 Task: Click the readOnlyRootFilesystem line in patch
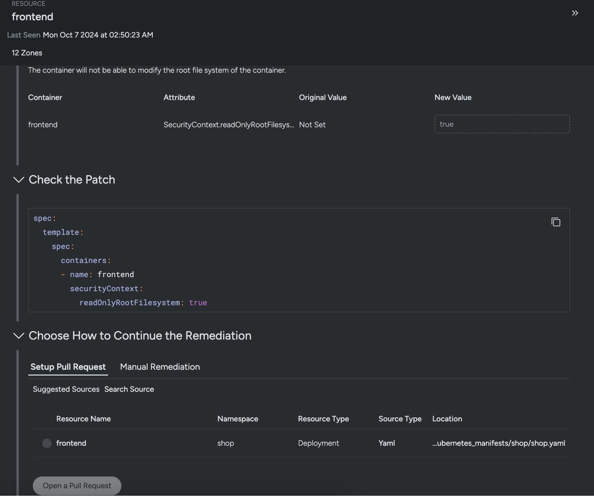coord(143,303)
